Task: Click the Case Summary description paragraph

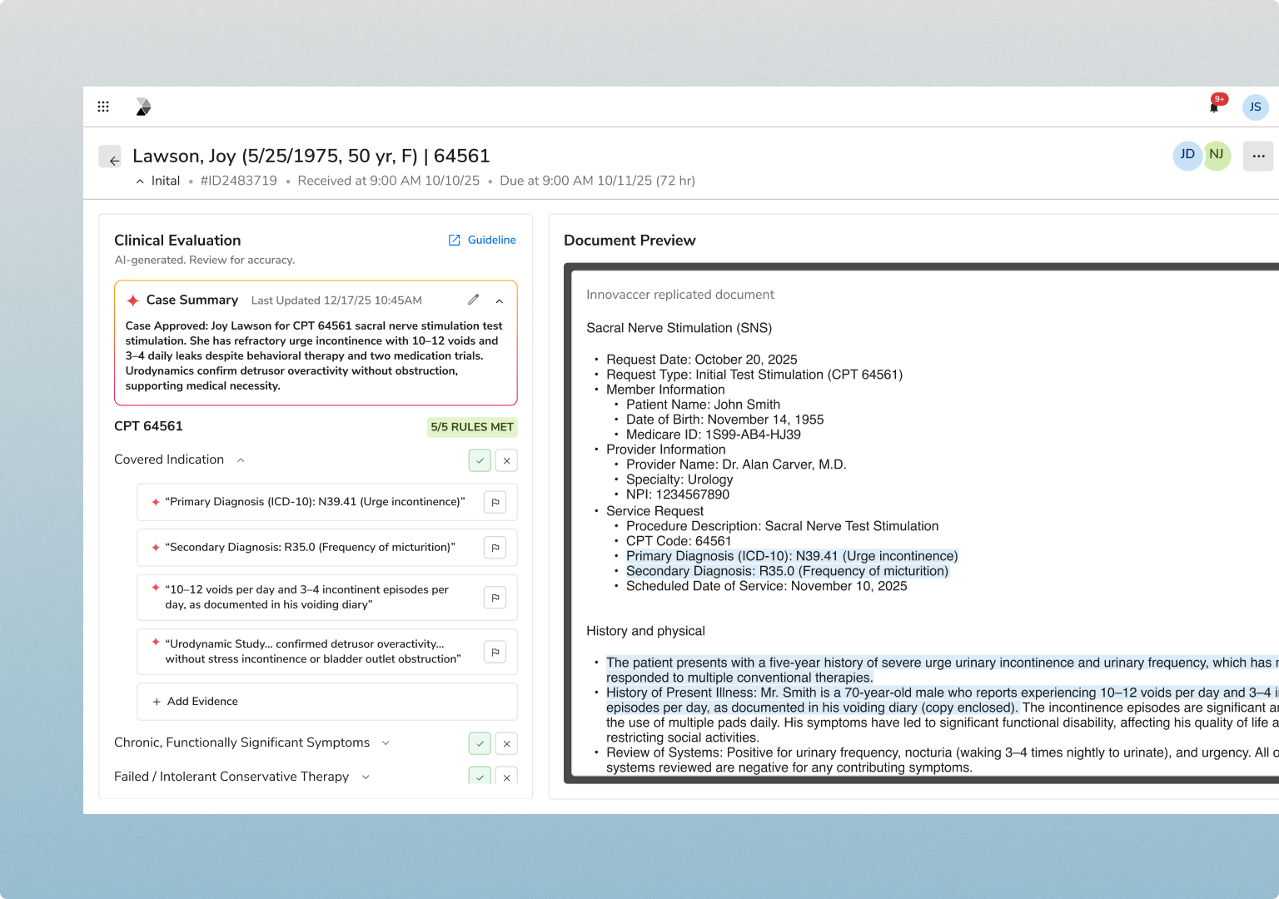Action: click(x=315, y=355)
